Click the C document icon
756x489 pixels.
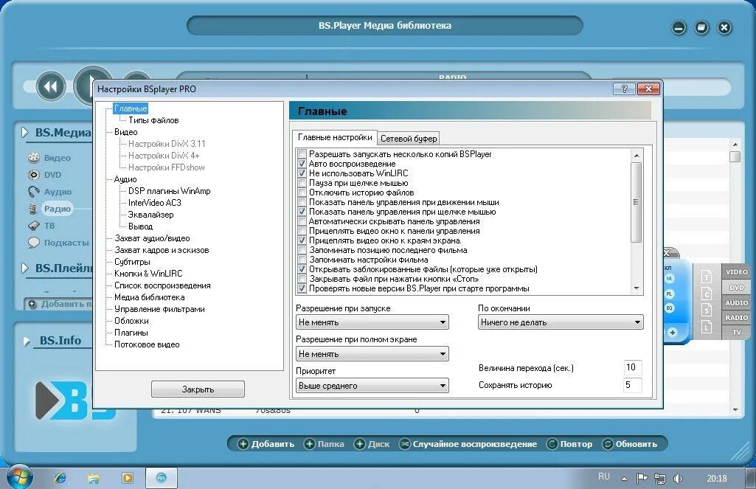click(x=707, y=294)
